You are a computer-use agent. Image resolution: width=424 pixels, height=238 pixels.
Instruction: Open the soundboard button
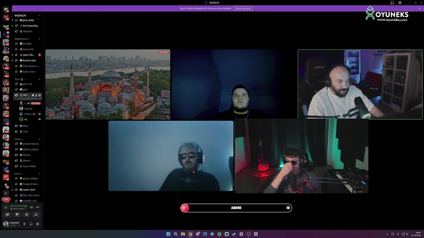pyautogui.click(x=36, y=215)
